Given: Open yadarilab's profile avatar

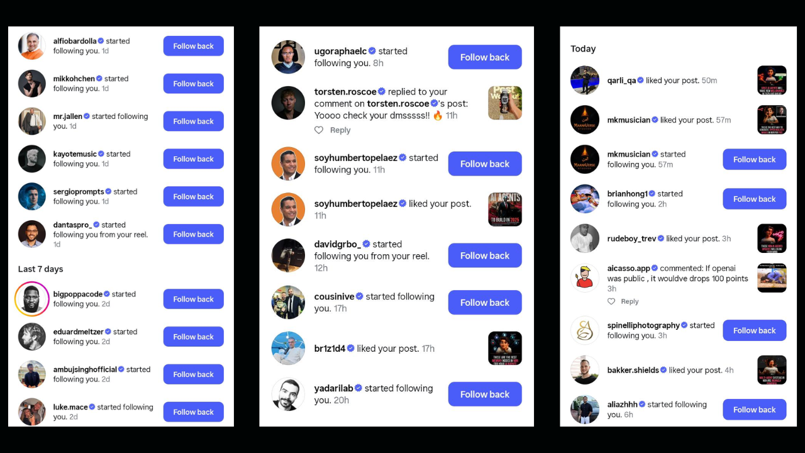Looking at the screenshot, I should click(288, 394).
